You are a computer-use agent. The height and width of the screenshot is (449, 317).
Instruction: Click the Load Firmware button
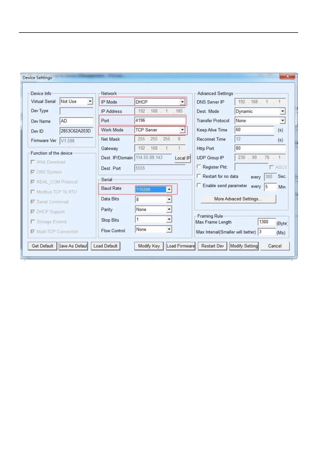tap(181, 246)
